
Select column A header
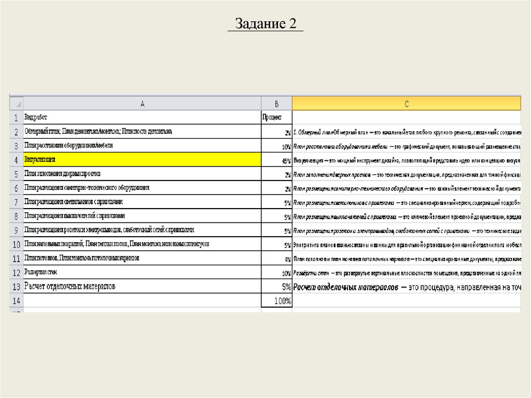[x=142, y=104]
